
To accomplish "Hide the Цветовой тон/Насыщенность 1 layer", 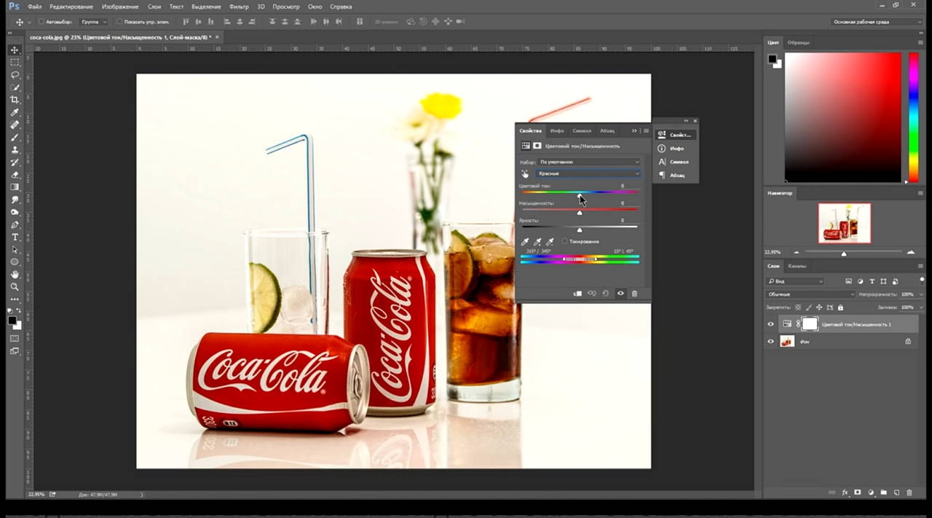I will point(771,324).
